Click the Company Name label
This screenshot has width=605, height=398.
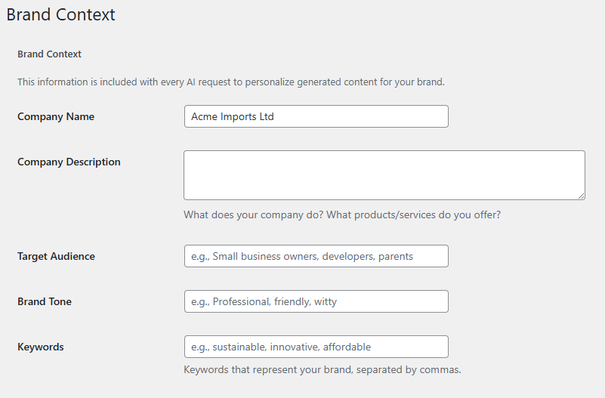[56, 116]
